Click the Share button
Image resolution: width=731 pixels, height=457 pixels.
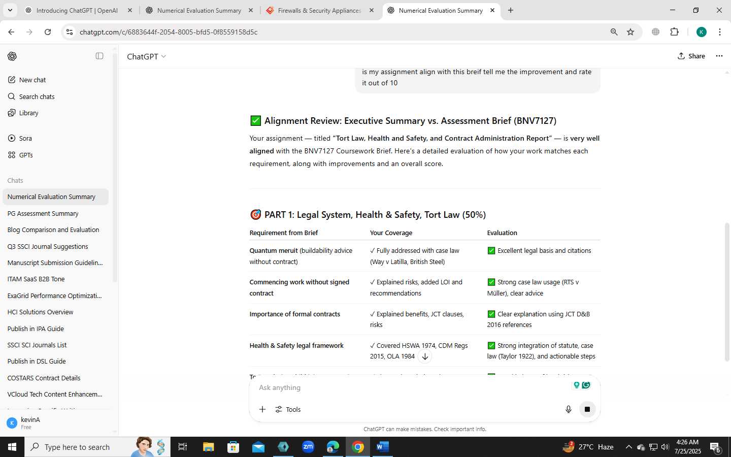[691, 56]
